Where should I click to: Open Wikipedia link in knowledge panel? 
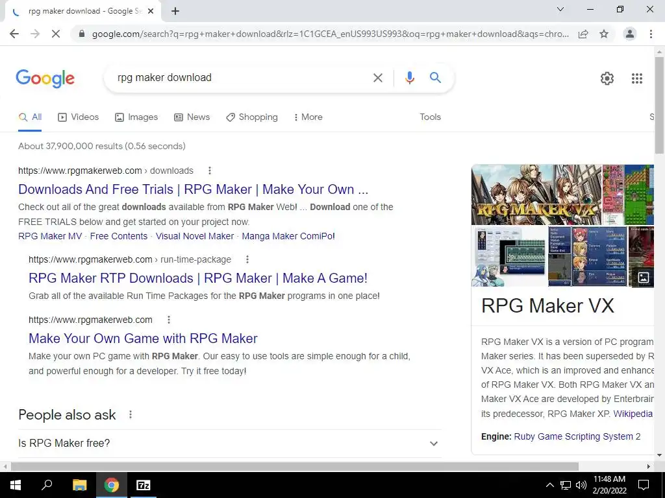633,414
